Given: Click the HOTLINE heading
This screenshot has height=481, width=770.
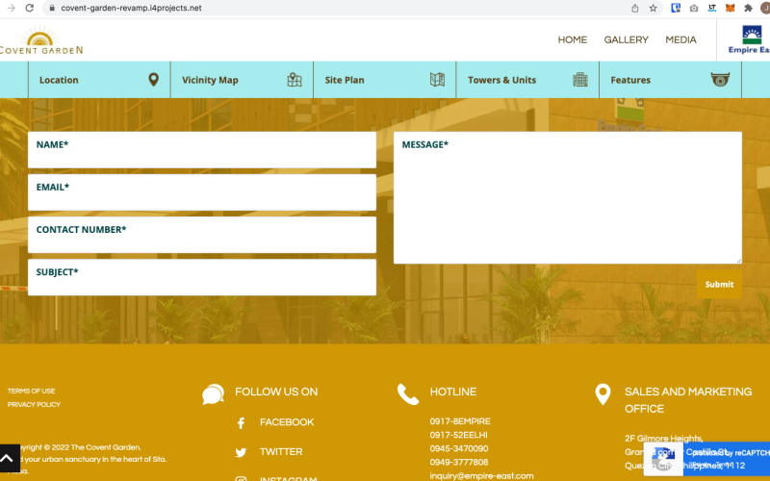Looking at the screenshot, I should [453, 392].
